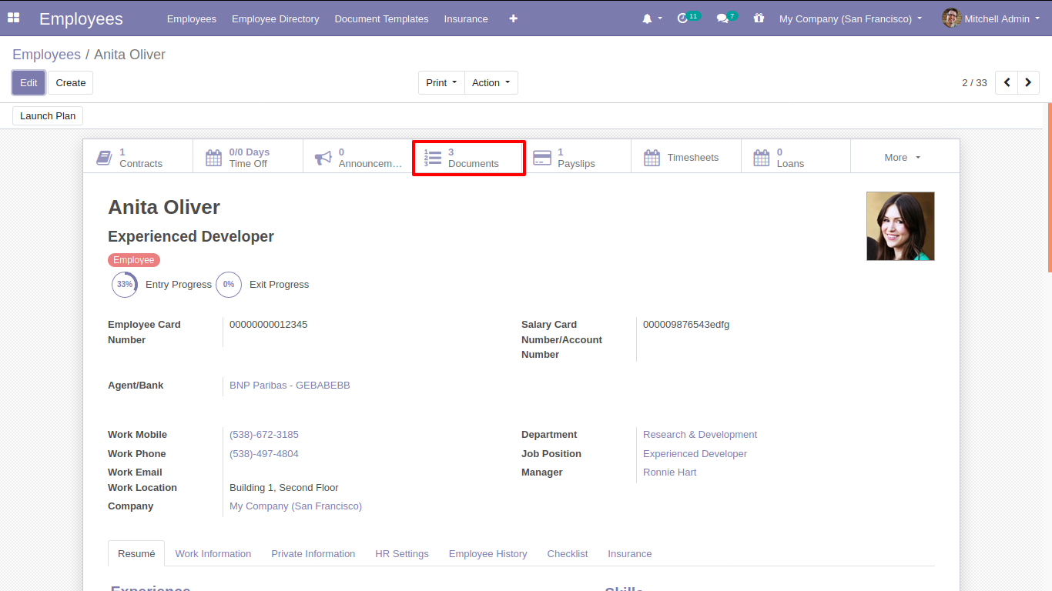Go to next employee record arrow

coord(1028,82)
